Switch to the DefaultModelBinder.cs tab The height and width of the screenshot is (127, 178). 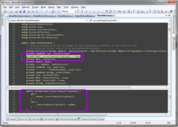coord(85,16)
